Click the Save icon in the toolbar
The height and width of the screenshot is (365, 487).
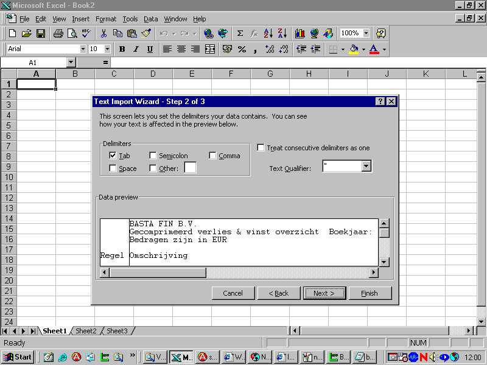(x=41, y=33)
